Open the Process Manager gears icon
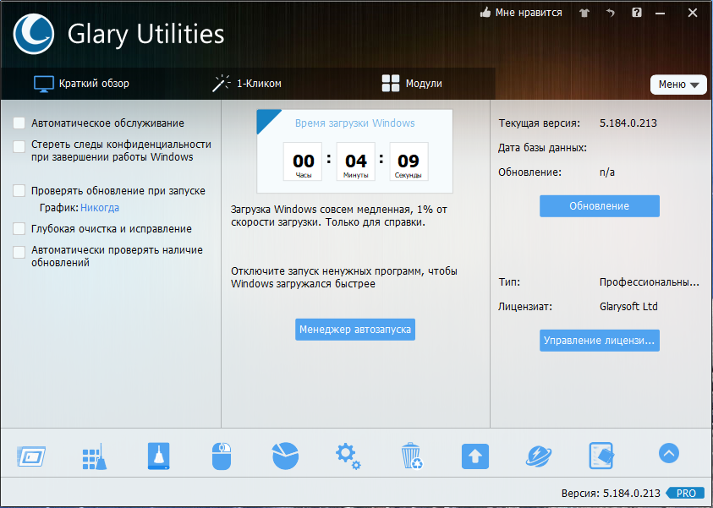 click(x=348, y=456)
